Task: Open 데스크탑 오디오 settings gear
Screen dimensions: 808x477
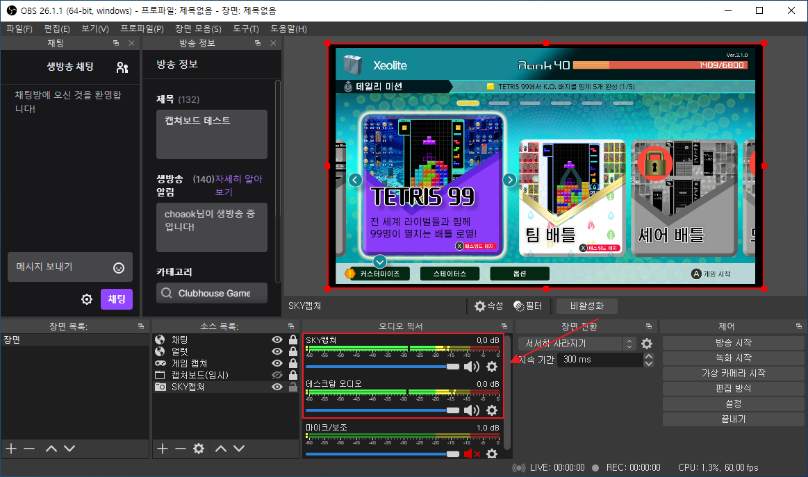Action: [492, 410]
